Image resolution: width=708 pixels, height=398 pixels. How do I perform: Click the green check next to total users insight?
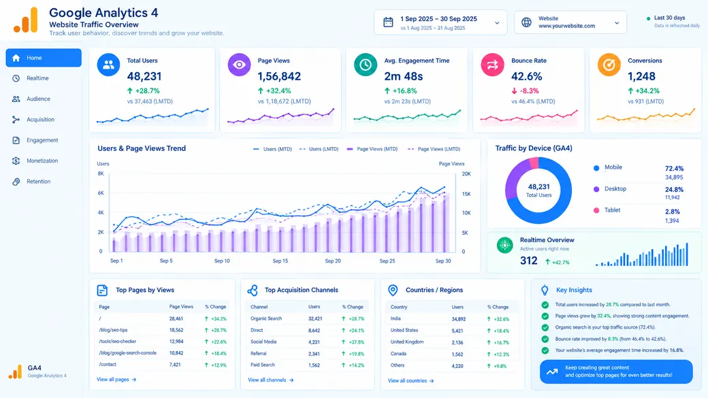click(x=545, y=305)
